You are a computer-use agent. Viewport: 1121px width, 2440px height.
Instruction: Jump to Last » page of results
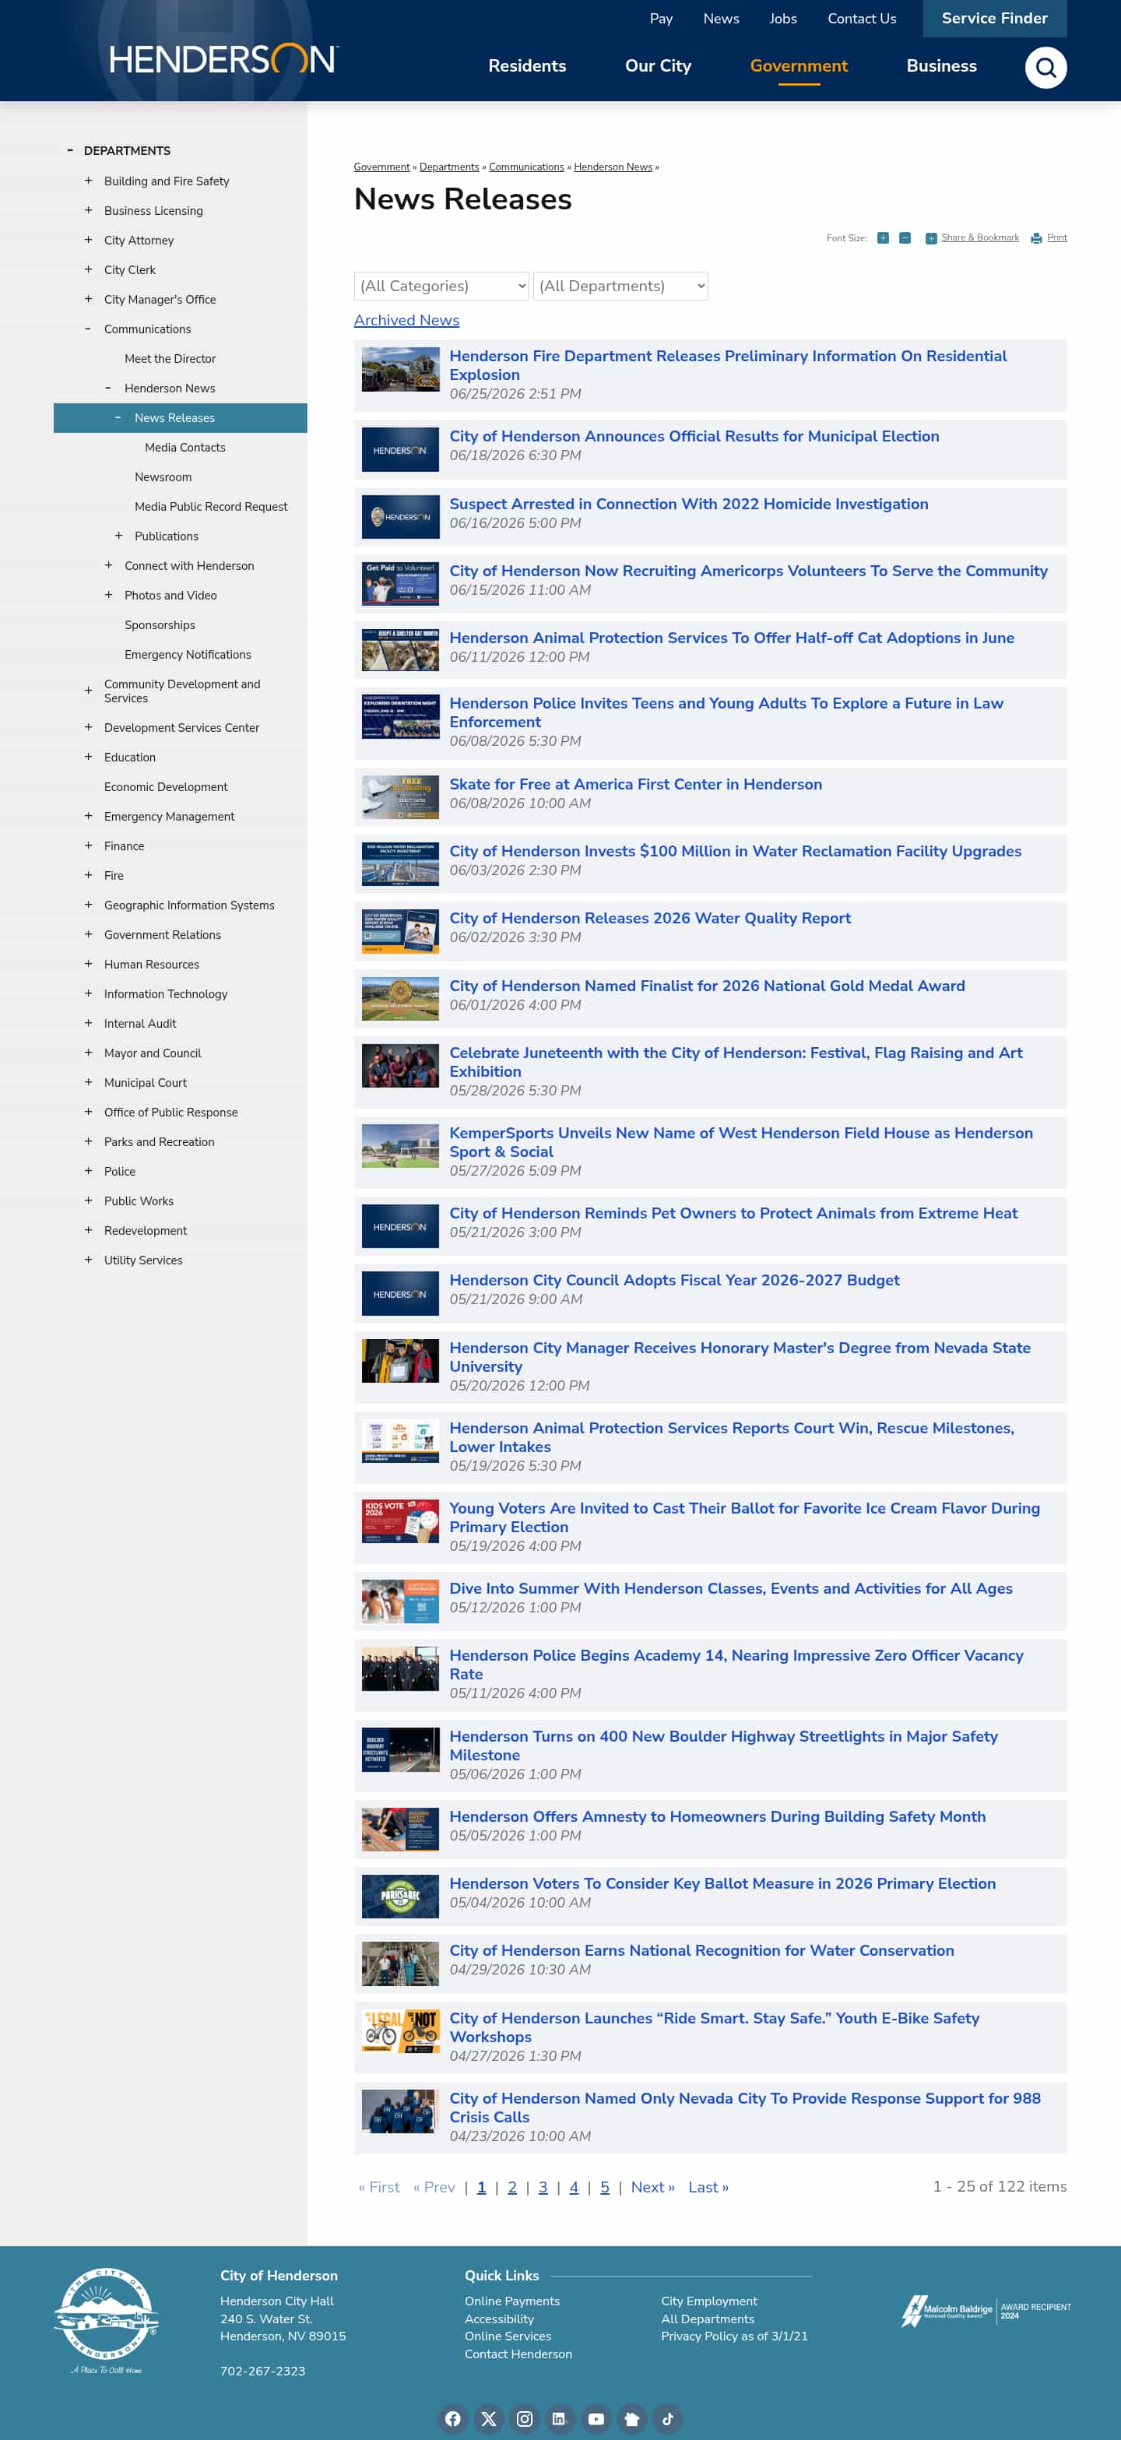708,2186
